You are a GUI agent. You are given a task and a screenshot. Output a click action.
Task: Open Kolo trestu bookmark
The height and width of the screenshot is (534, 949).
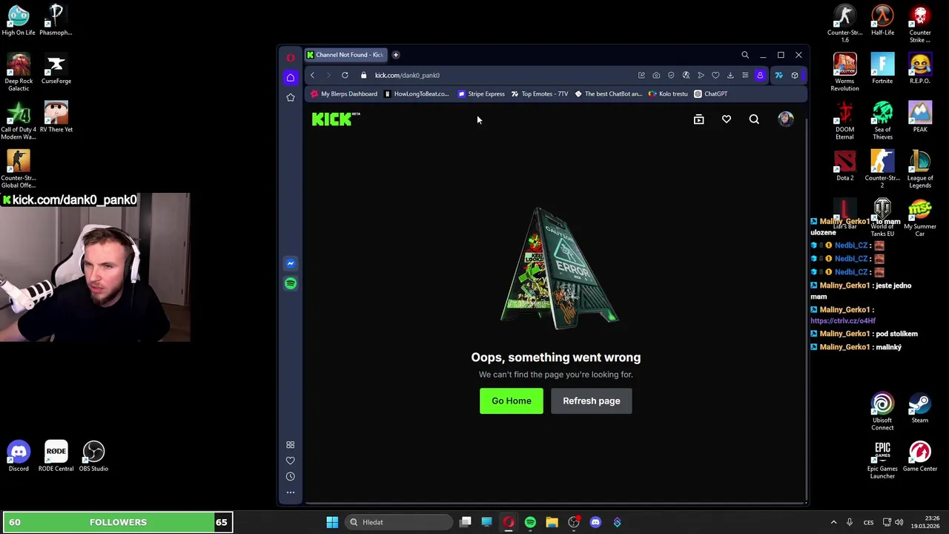pos(668,94)
